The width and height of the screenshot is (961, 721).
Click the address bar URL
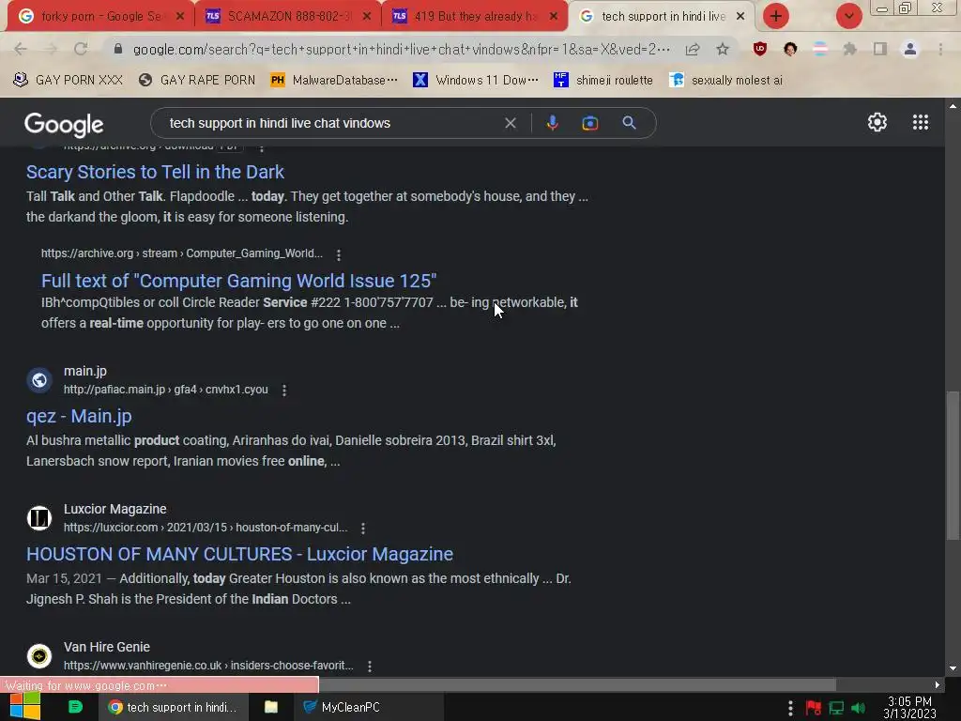click(401, 49)
